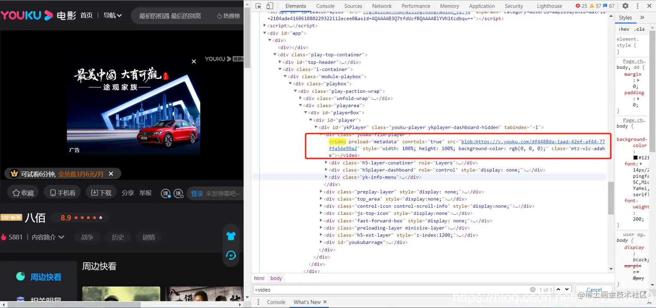Open the drawer three-dot menu
656x308 pixels.
point(258,302)
